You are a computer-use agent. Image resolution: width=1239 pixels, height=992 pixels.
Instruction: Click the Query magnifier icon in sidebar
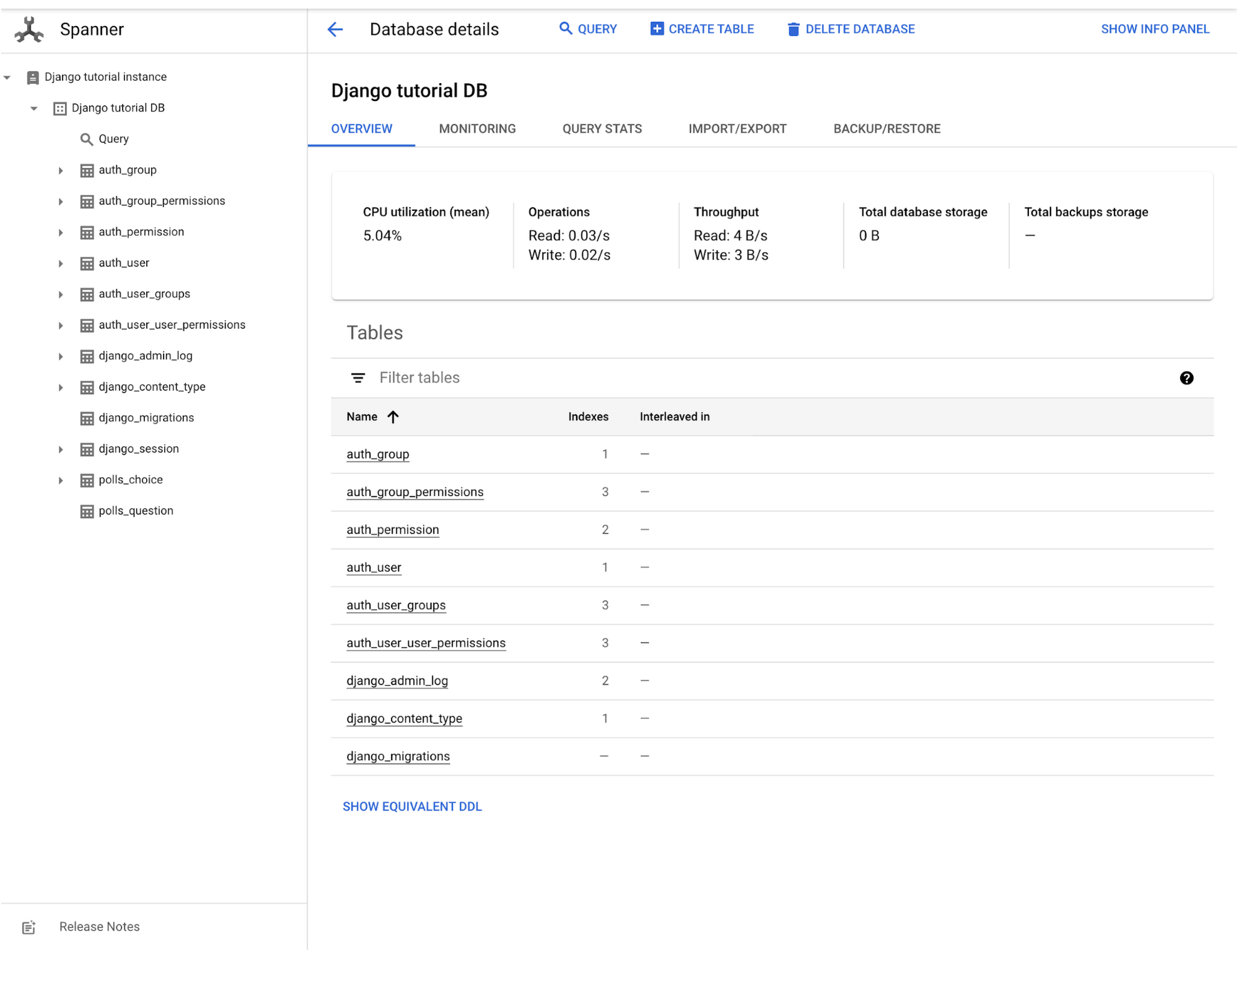click(x=87, y=139)
